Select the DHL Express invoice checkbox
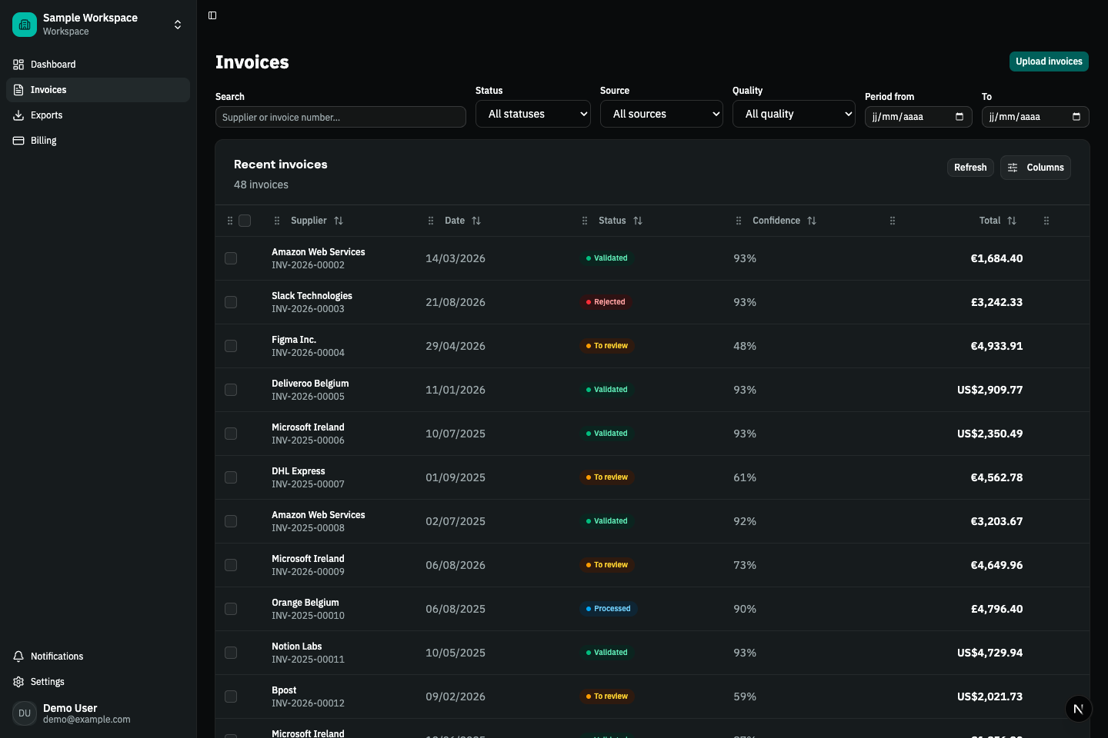 click(x=231, y=477)
